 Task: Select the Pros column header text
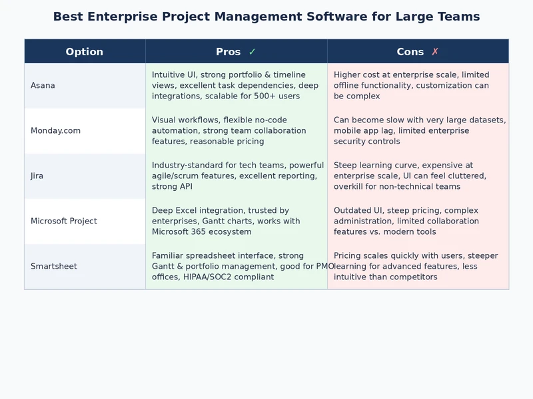(228, 52)
